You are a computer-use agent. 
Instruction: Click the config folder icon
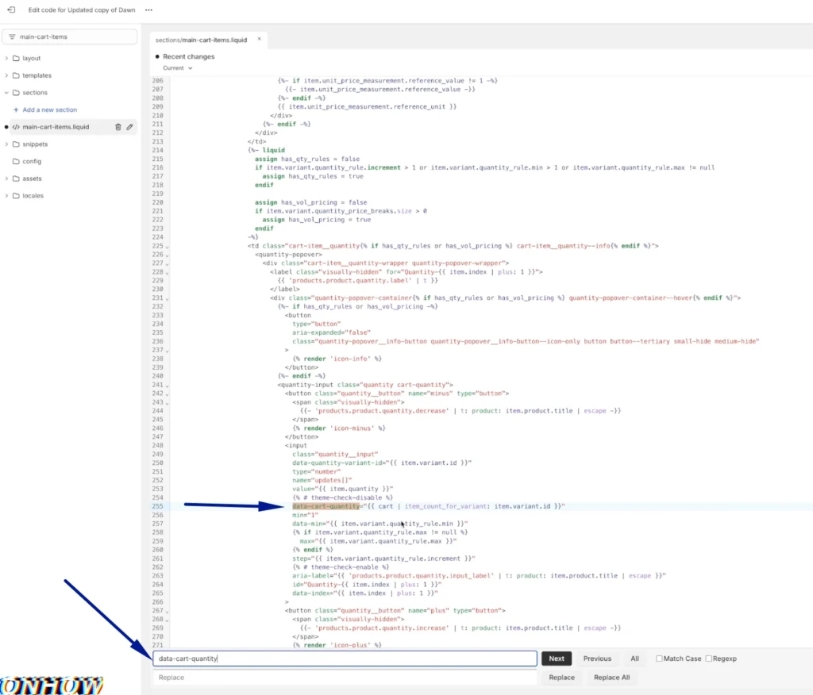tap(16, 161)
